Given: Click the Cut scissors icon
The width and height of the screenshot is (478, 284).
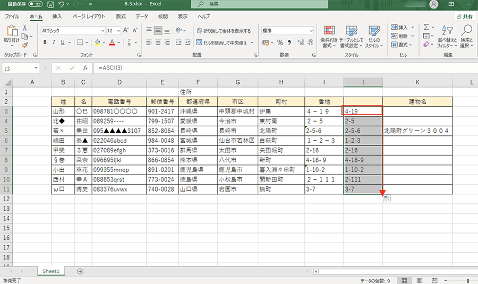Looking at the screenshot, I should point(24,28).
